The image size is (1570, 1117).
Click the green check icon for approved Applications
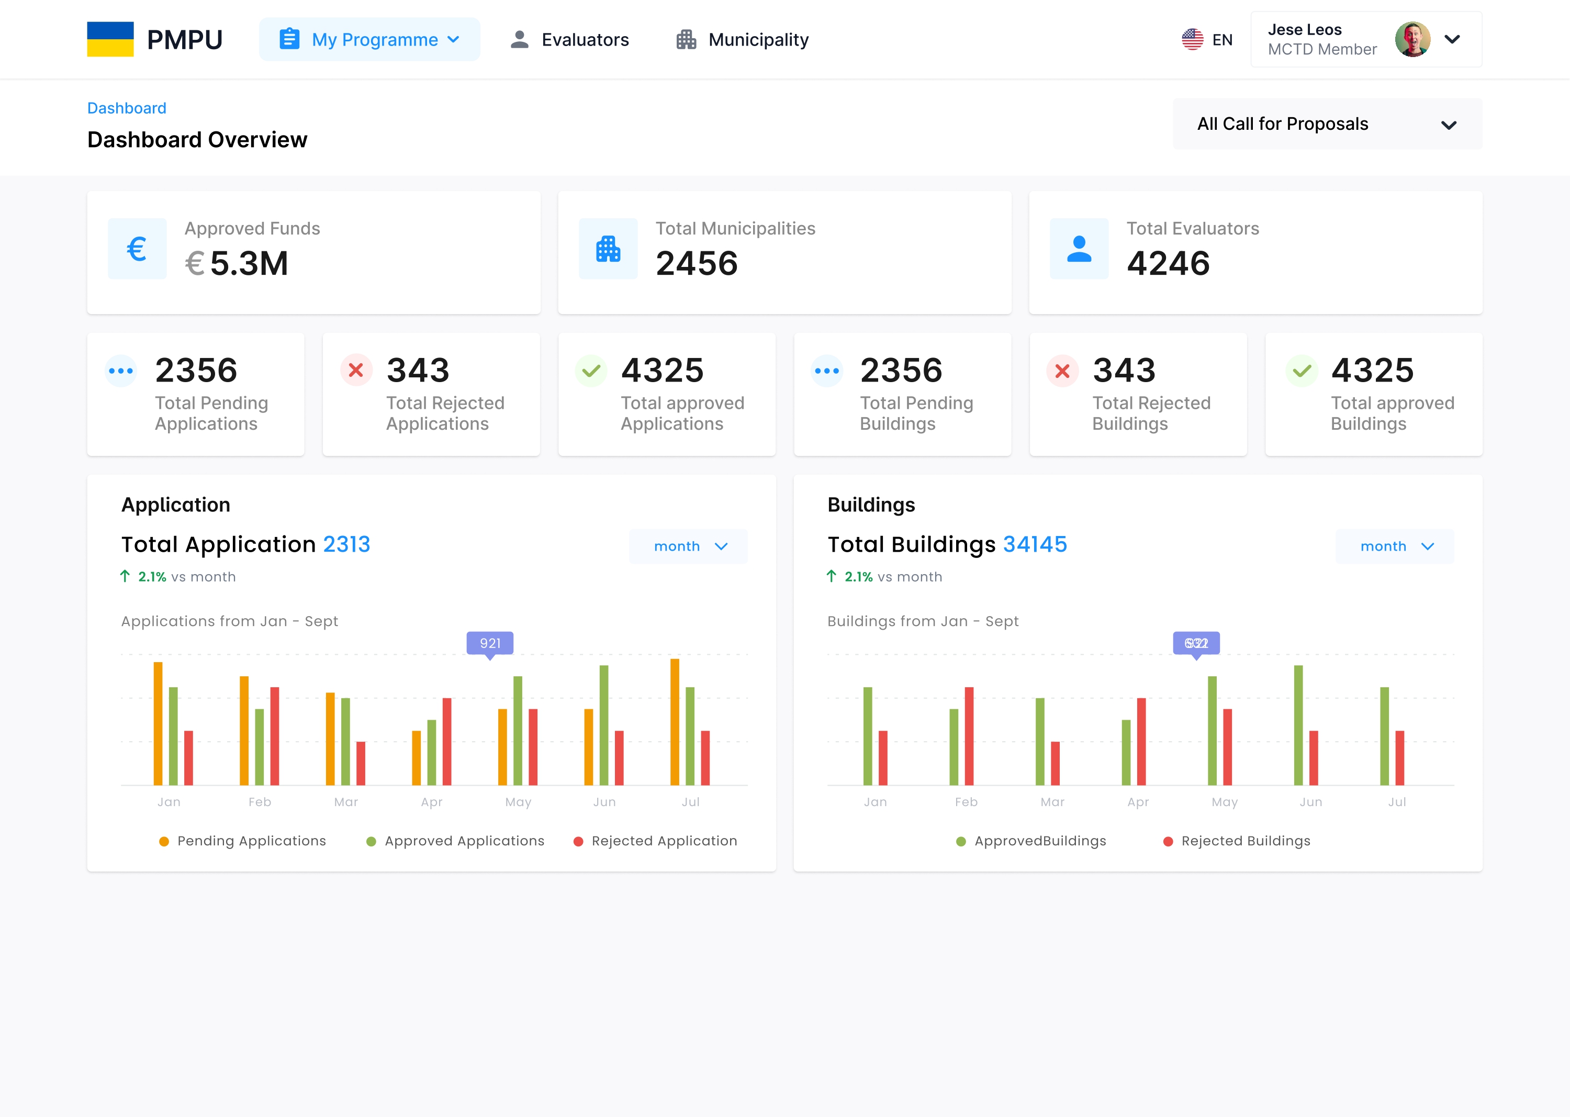pyautogui.click(x=591, y=372)
